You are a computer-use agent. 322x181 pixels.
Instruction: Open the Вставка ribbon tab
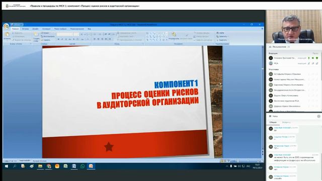(x=26, y=29)
